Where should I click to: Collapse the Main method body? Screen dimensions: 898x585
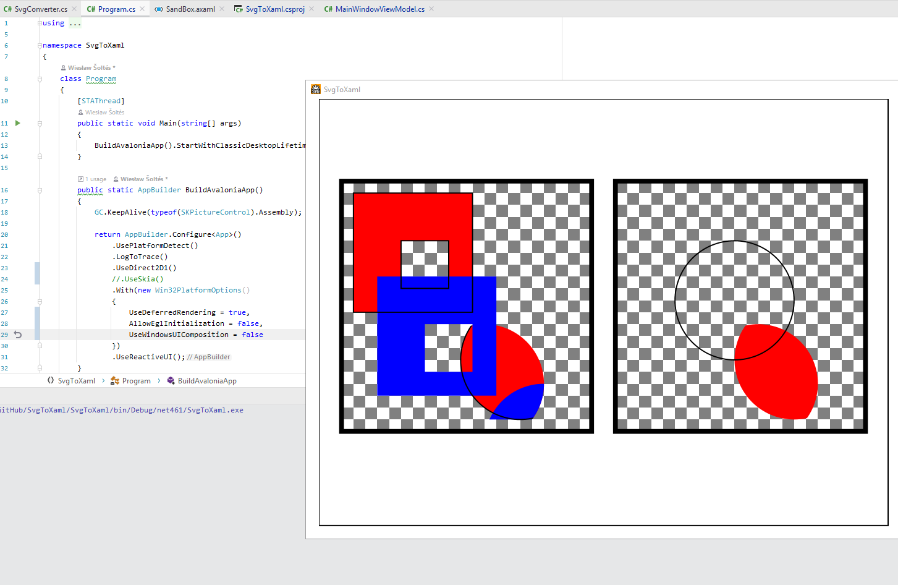pyautogui.click(x=40, y=123)
